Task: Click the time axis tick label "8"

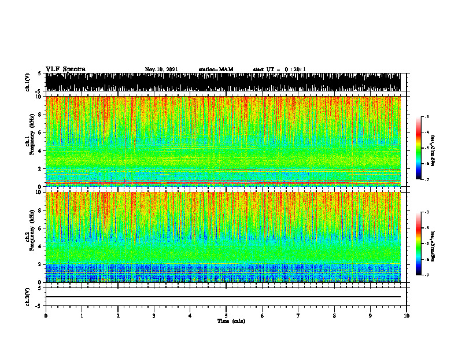Action: [x=334, y=316]
